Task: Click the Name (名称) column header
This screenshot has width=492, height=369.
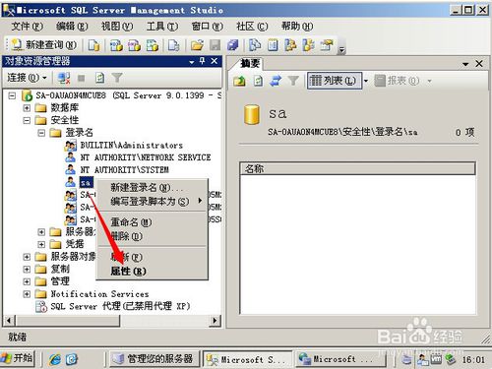Action: pos(357,168)
